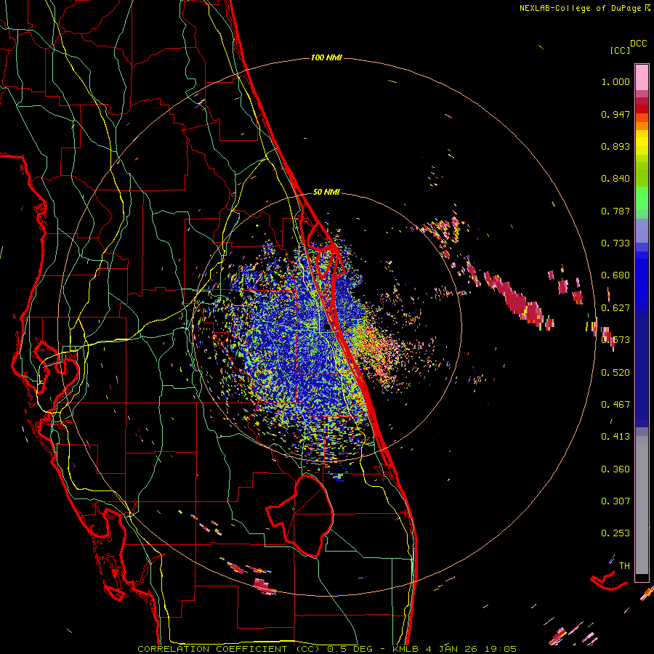Select the 0.360 scale value
Image resolution: width=654 pixels, height=654 pixels.
[615, 469]
